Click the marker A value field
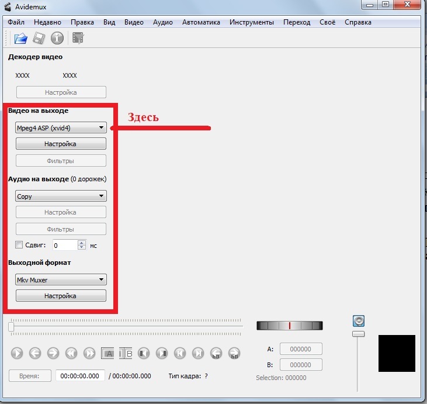427x404 pixels. [301, 349]
